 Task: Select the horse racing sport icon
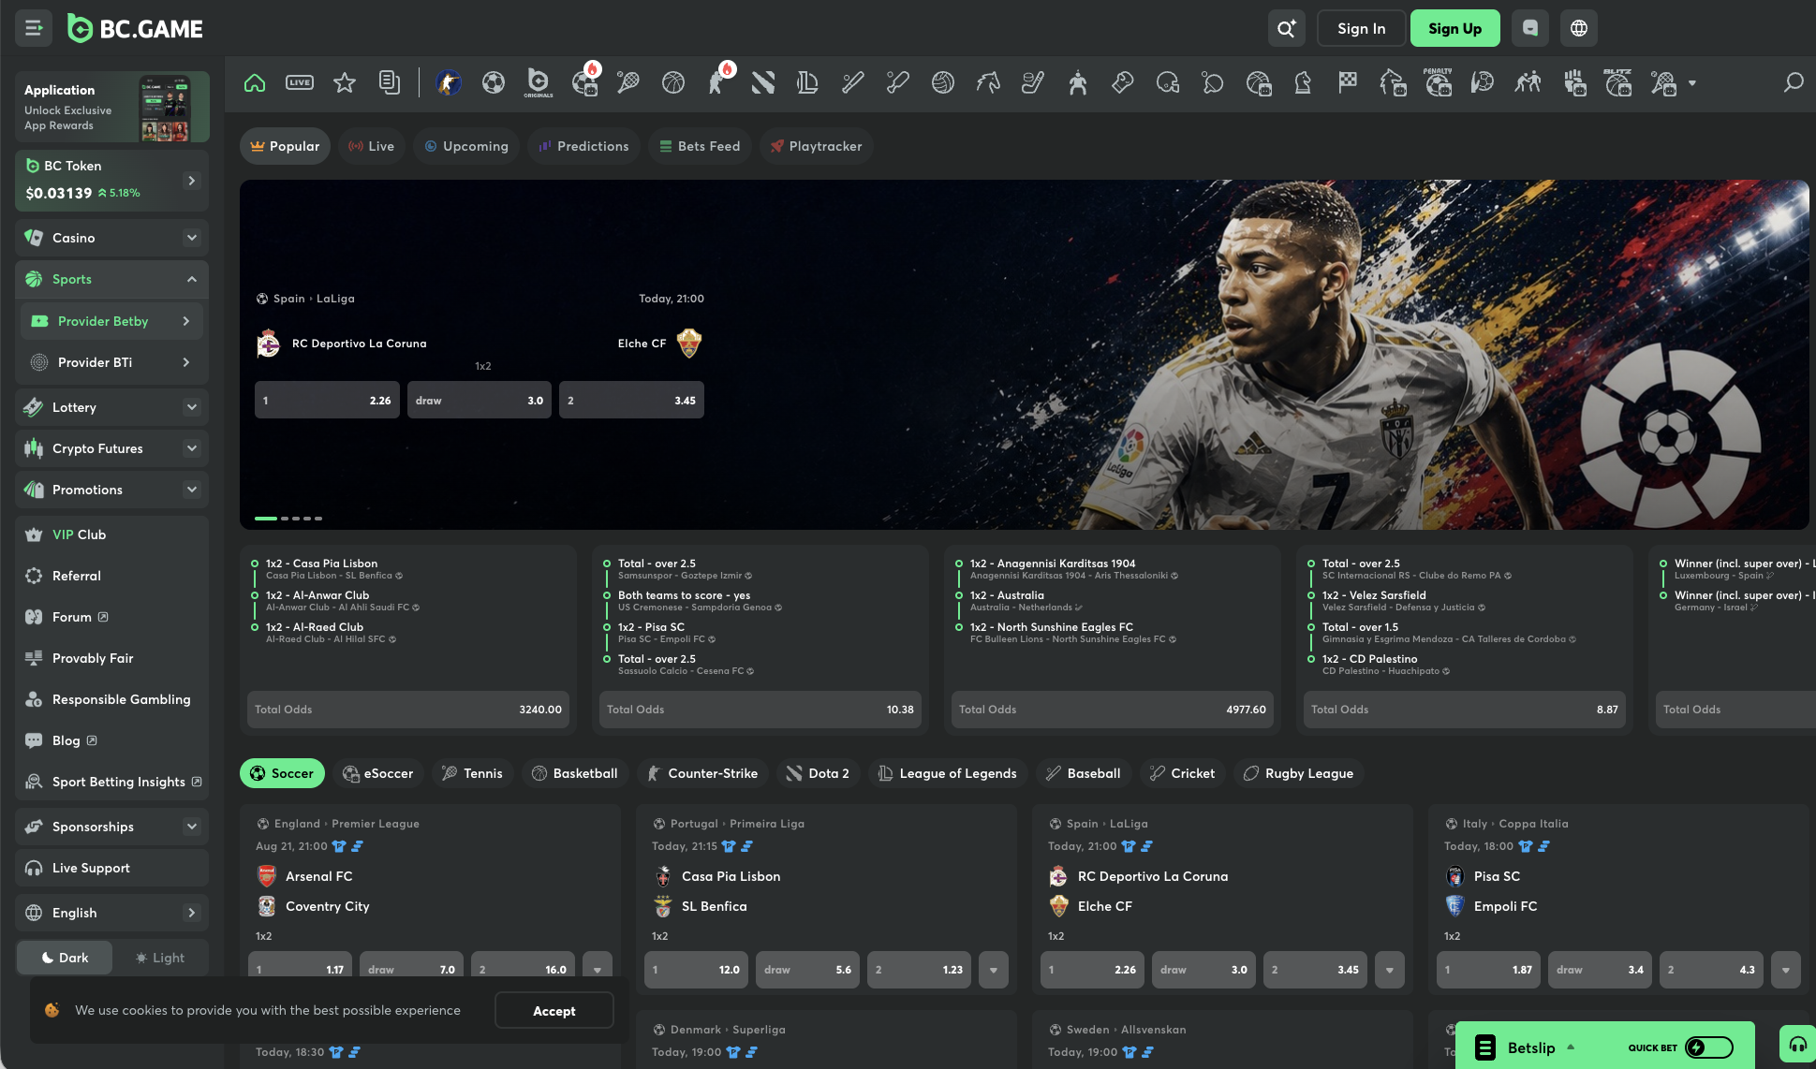click(988, 82)
